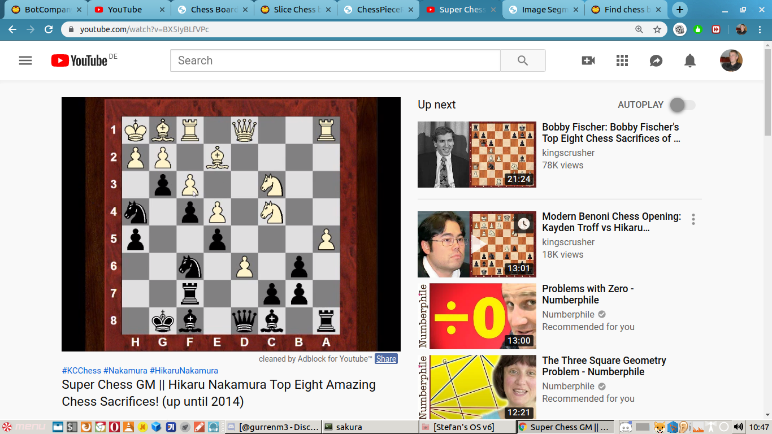Bookmark this page with the star icon
This screenshot has width=772, height=434.
[657, 29]
